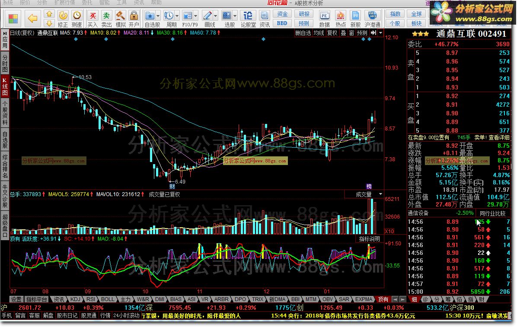The image size is (517, 327).
Task: Open the 测速 speed test clock icon
Action: [77, 19]
